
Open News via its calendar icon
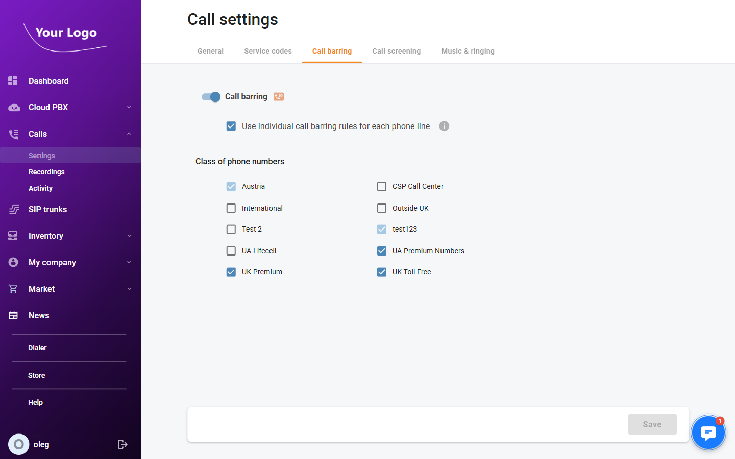(13, 315)
